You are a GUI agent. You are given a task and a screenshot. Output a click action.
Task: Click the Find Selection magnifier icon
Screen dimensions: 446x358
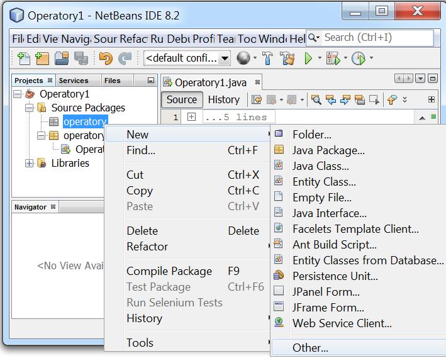(316, 99)
